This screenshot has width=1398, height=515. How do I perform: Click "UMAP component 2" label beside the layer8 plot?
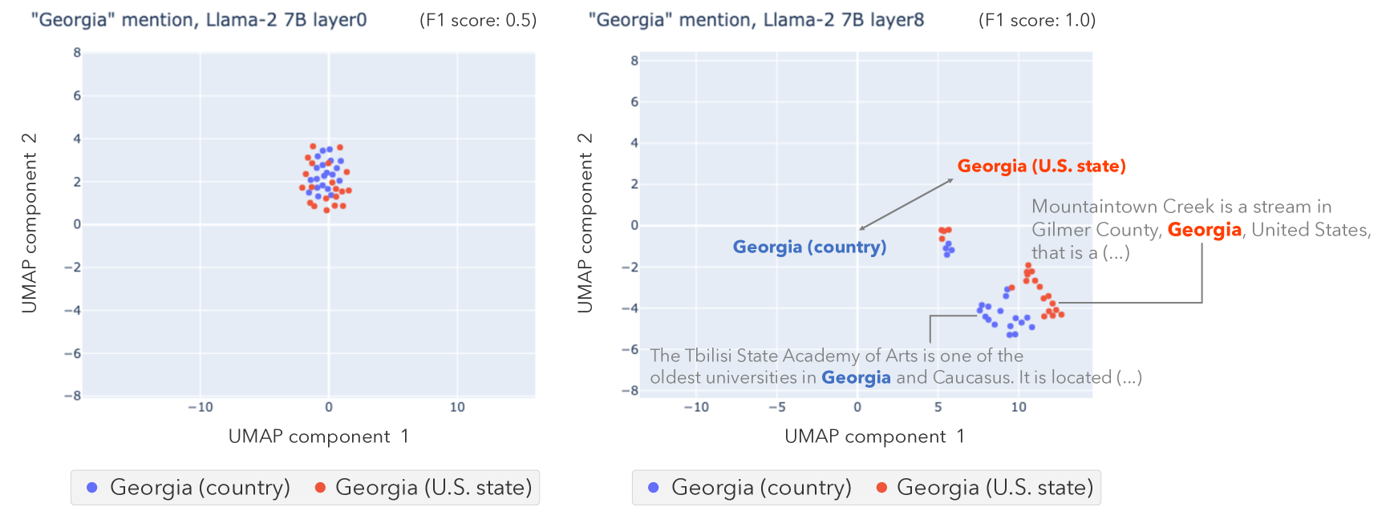pos(586,223)
